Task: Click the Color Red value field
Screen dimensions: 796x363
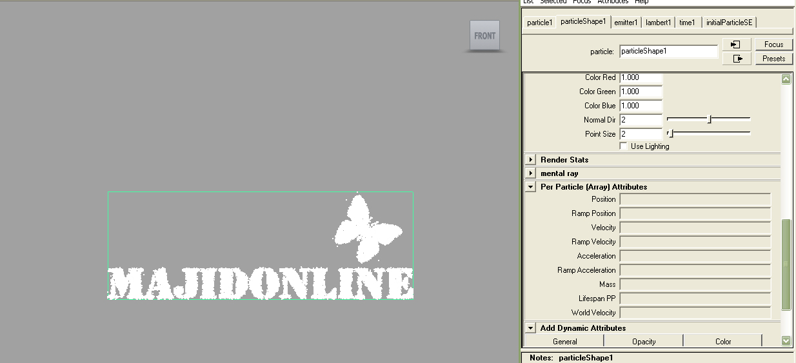Action: pos(641,77)
